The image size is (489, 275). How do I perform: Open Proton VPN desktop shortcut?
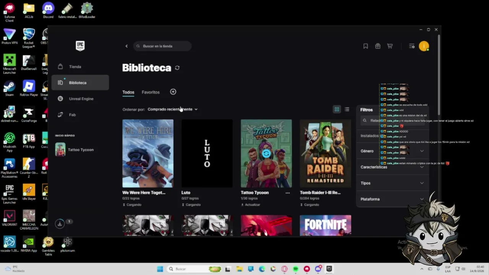point(10,36)
